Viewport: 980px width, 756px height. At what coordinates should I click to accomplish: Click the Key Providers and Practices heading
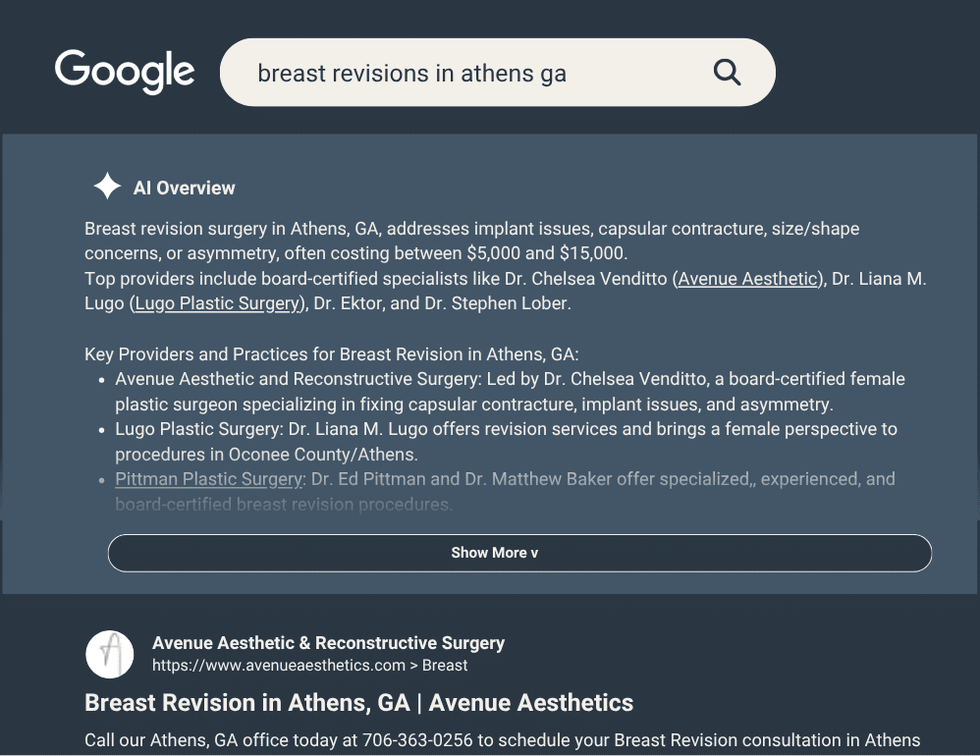click(331, 354)
